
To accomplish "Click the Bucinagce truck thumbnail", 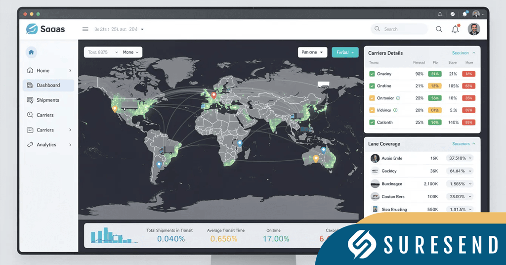I will [x=375, y=183].
